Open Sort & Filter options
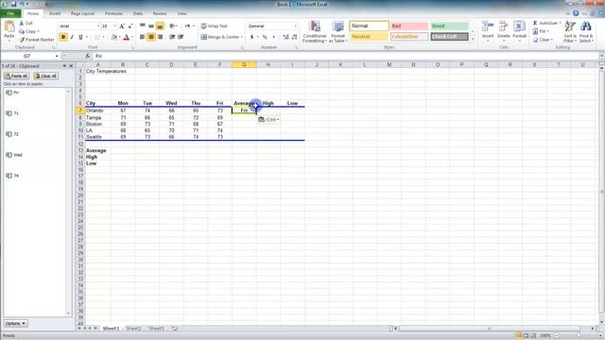This screenshot has height=340, width=605. click(x=570, y=31)
